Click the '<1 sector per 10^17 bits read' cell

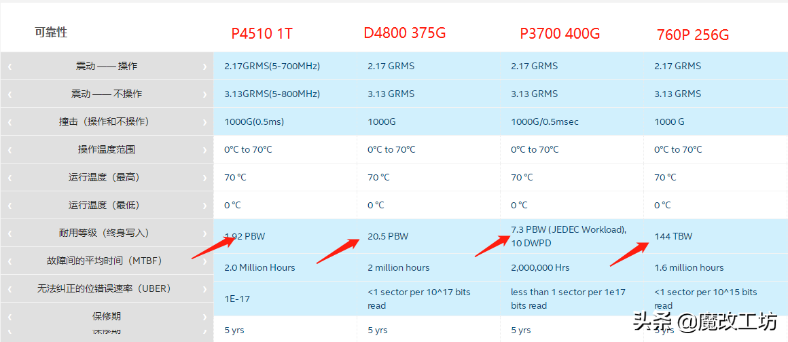click(419, 299)
